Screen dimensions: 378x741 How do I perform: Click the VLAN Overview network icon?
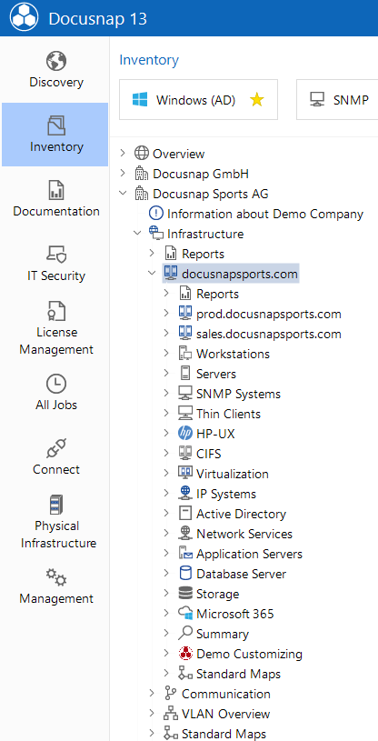170,713
